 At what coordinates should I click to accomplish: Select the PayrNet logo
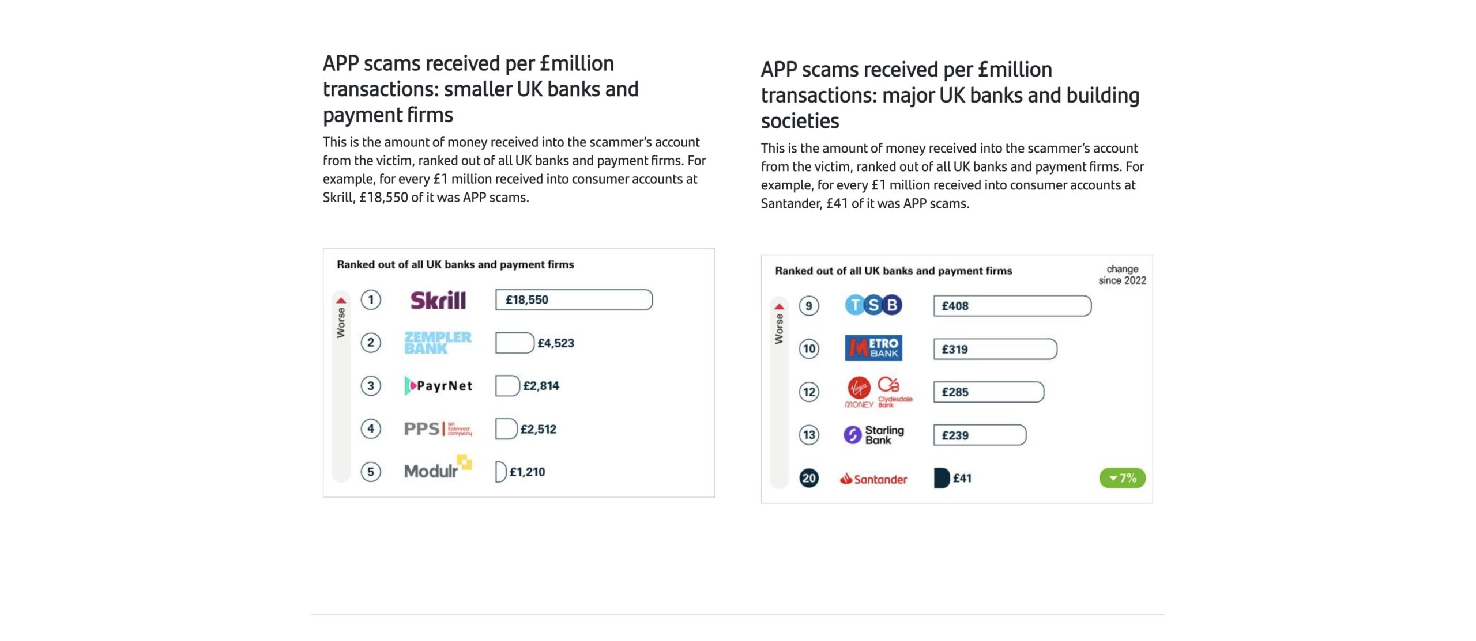click(438, 386)
